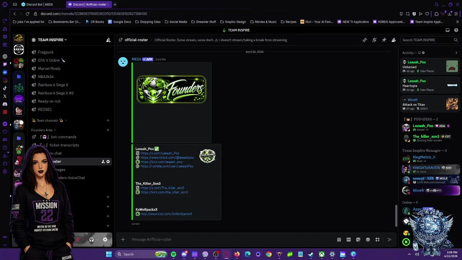Show pinned messages in #official-roster
462x260 pixels.
point(384,40)
